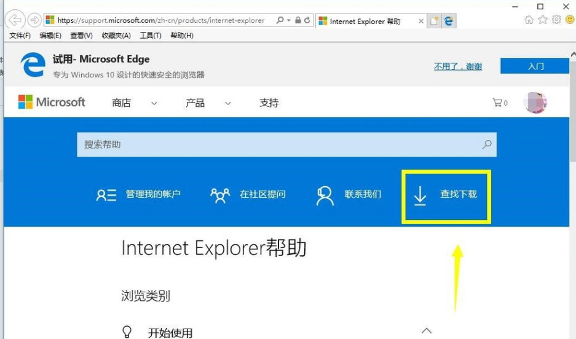
Task: Click the browser Forward arrow button
Action: (x=34, y=20)
